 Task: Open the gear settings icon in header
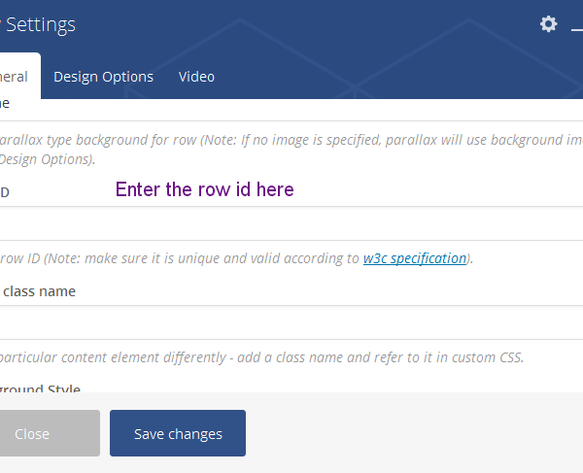coord(549,24)
